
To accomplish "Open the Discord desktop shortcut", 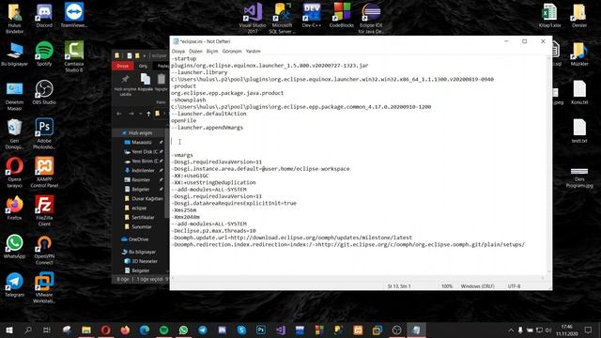I will pyautogui.click(x=44, y=15).
